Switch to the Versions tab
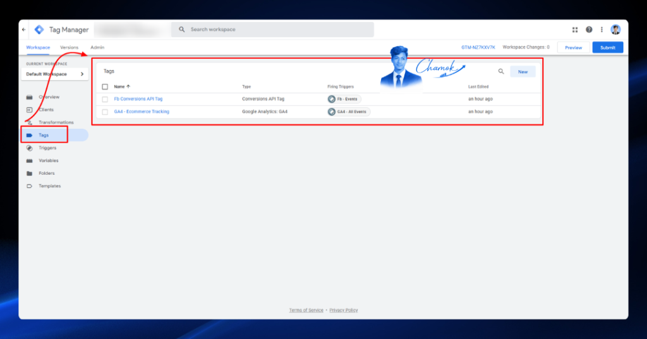This screenshot has width=647, height=339. pos(69,47)
